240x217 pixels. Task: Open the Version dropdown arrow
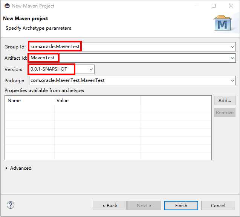91,69
